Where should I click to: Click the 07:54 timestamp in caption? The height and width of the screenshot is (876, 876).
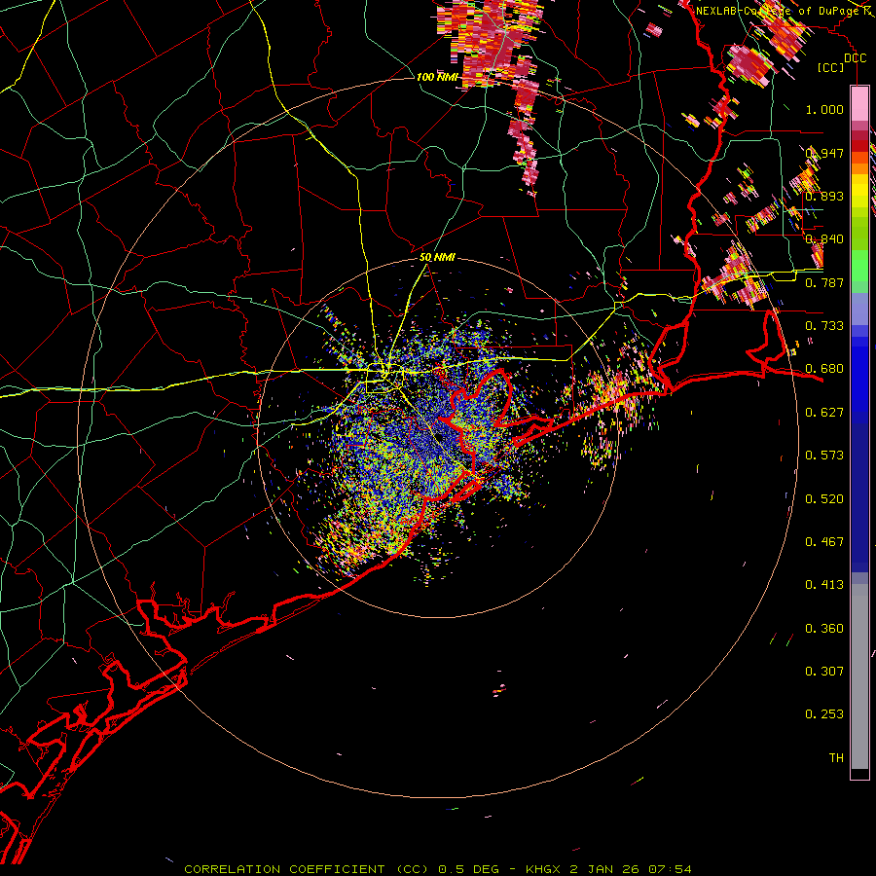point(670,869)
